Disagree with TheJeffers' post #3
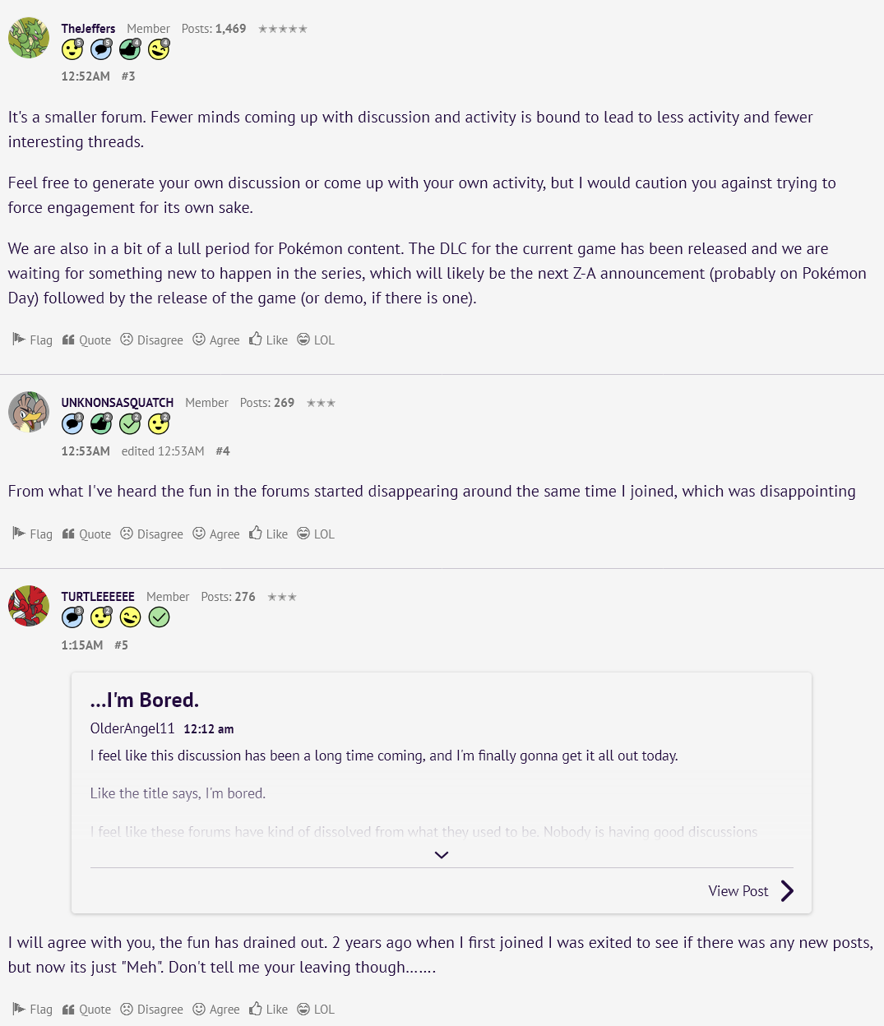The width and height of the screenshot is (884, 1026). click(151, 340)
